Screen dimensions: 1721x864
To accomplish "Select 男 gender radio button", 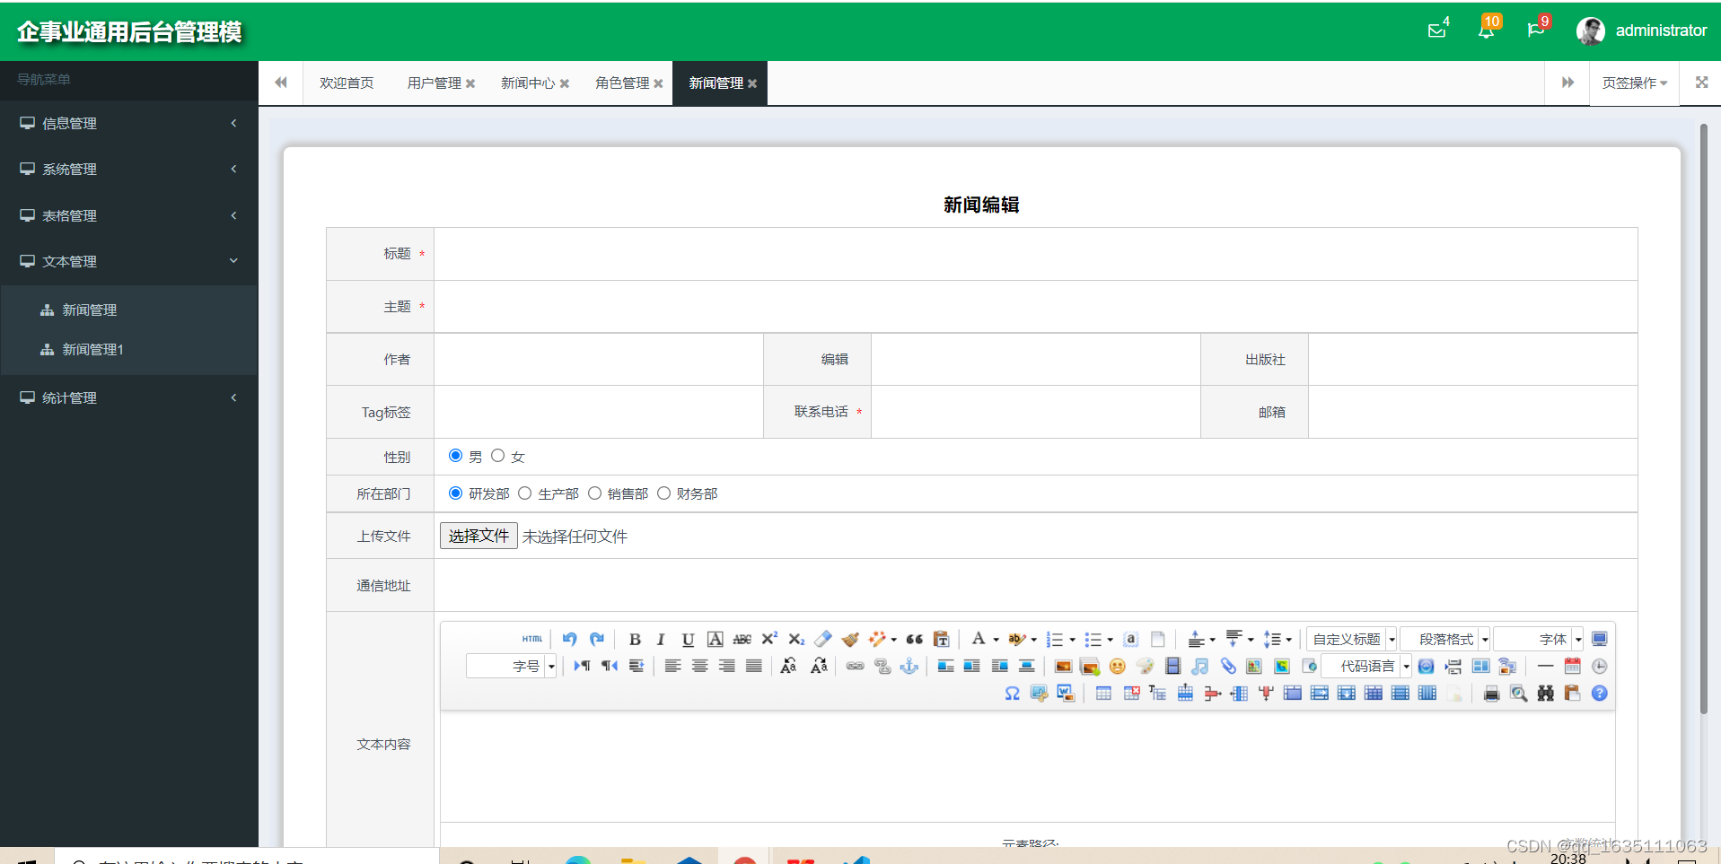I will point(455,456).
